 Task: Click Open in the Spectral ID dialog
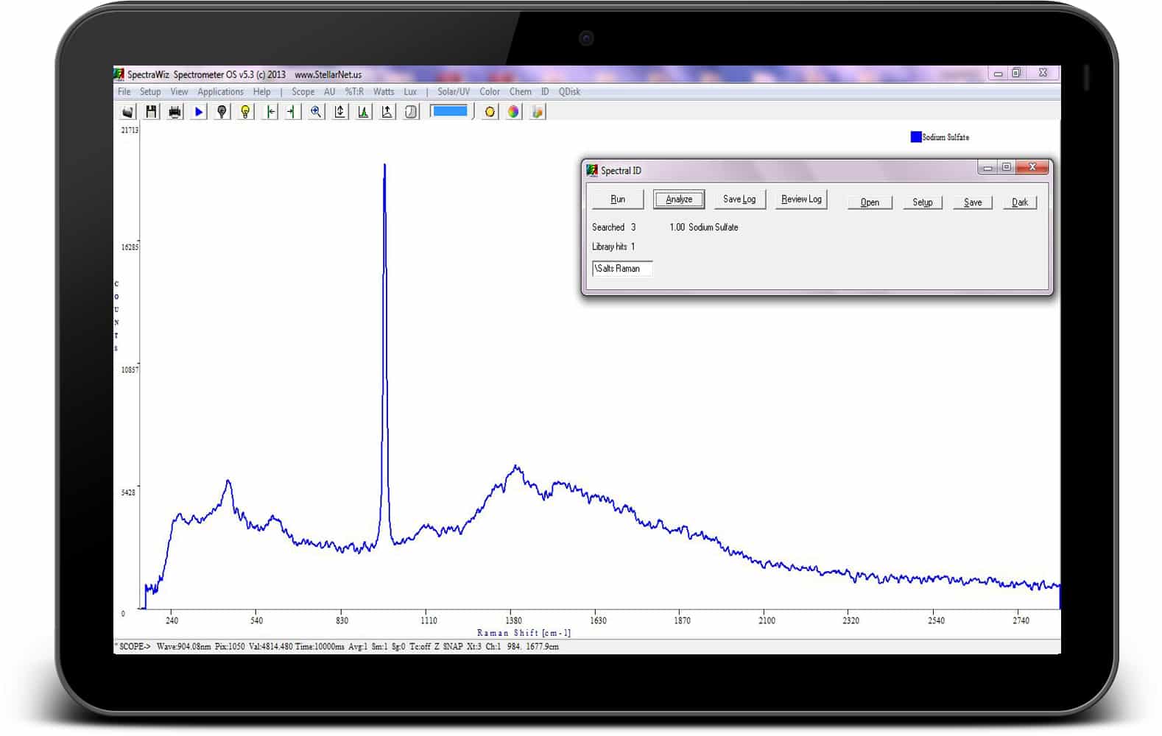(x=870, y=202)
